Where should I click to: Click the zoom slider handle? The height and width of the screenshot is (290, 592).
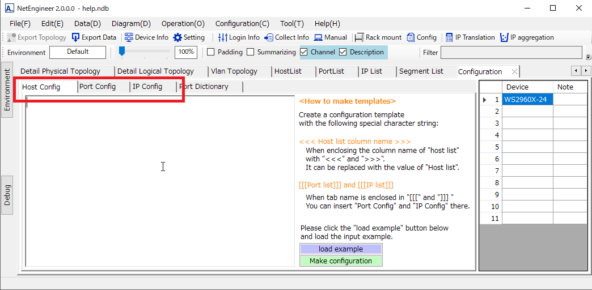(121, 51)
